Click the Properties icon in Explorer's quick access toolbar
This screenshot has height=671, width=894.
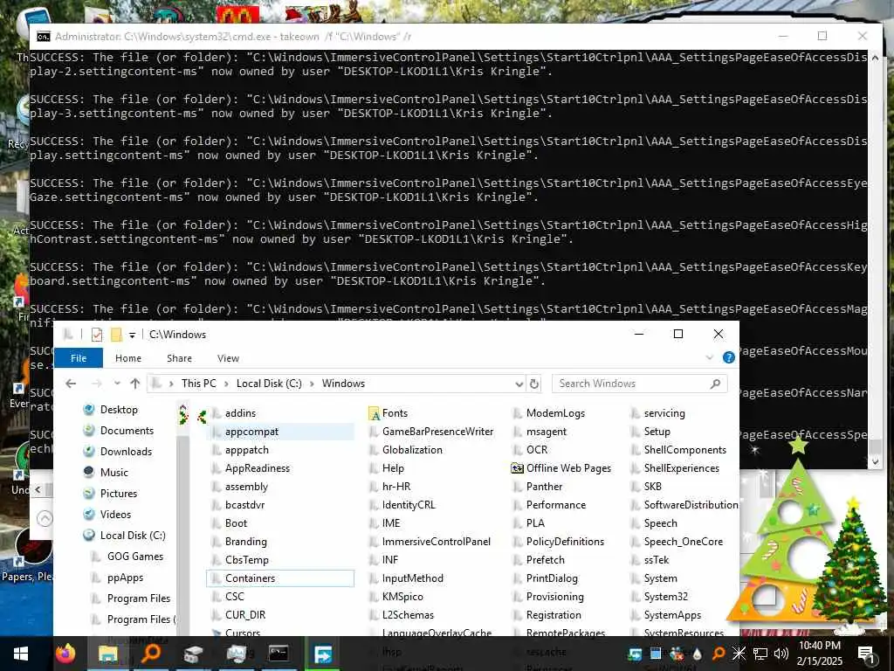click(x=97, y=335)
